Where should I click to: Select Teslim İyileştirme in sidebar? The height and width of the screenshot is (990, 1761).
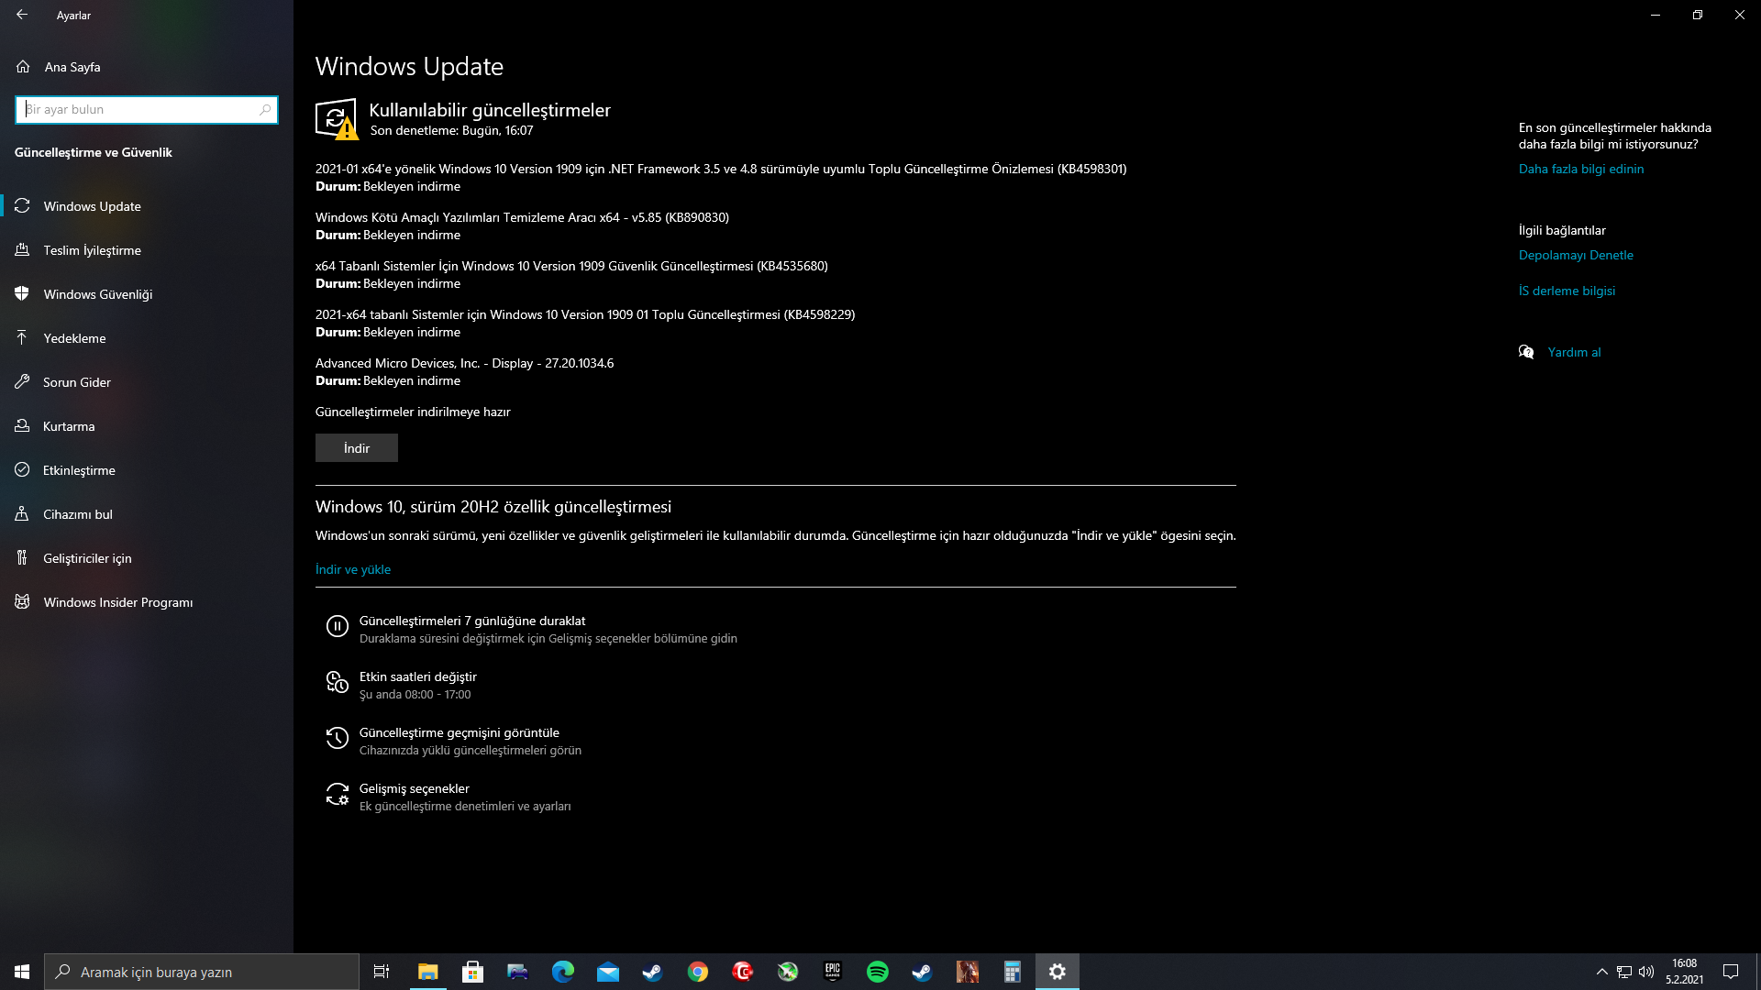point(92,250)
